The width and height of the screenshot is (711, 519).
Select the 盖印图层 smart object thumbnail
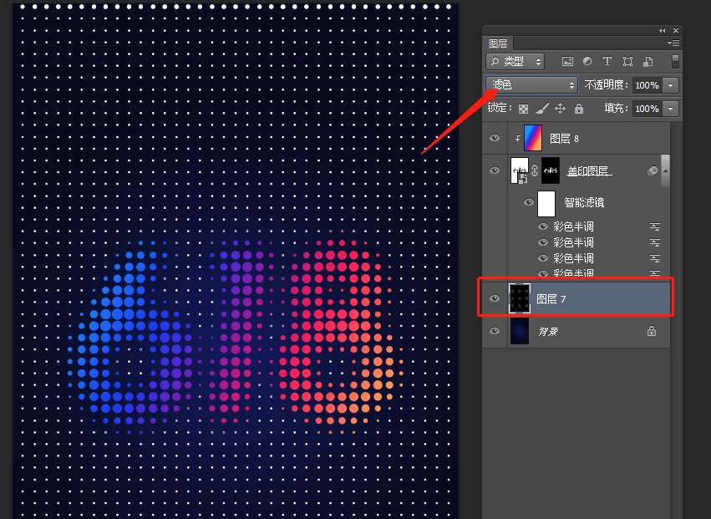coord(520,170)
